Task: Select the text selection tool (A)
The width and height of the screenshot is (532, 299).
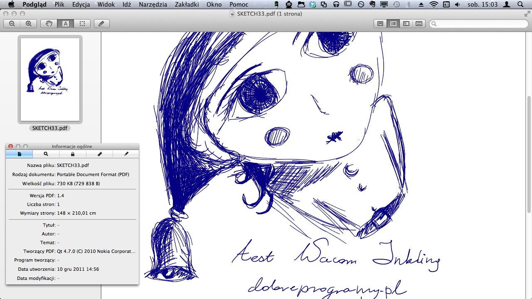Action: (66, 24)
